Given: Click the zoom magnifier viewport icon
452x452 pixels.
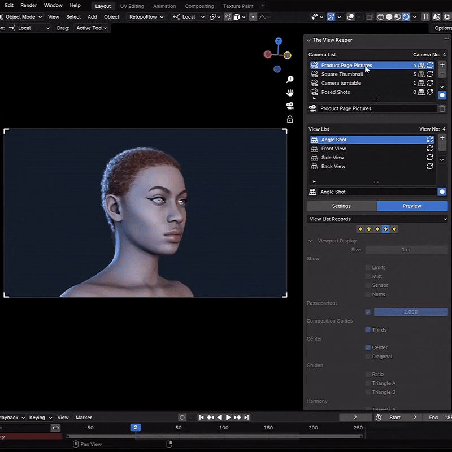Looking at the screenshot, I should click(x=290, y=79).
